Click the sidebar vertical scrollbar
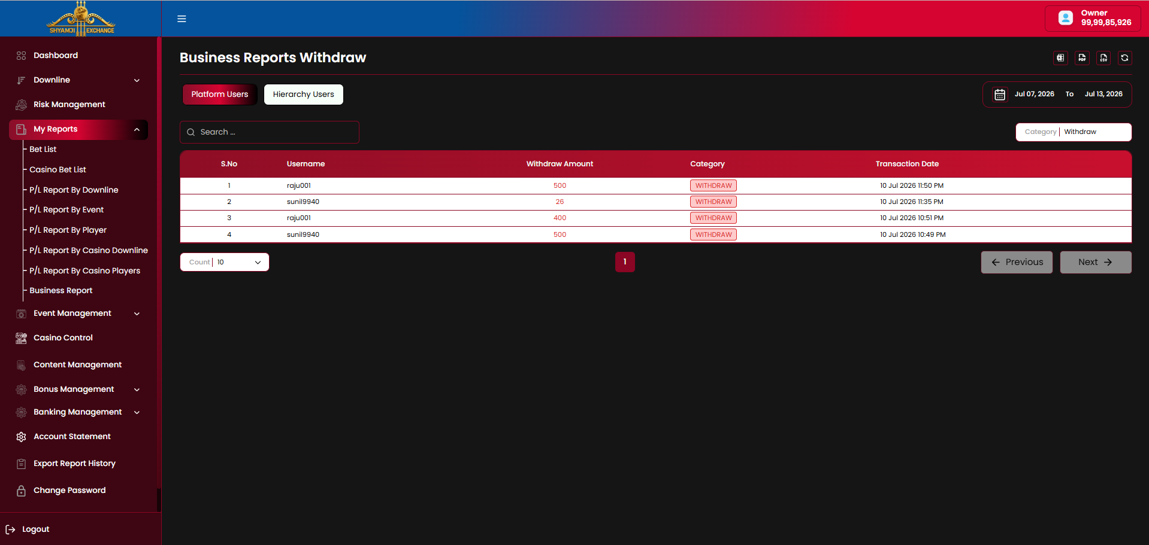1149x545 pixels. click(x=159, y=263)
